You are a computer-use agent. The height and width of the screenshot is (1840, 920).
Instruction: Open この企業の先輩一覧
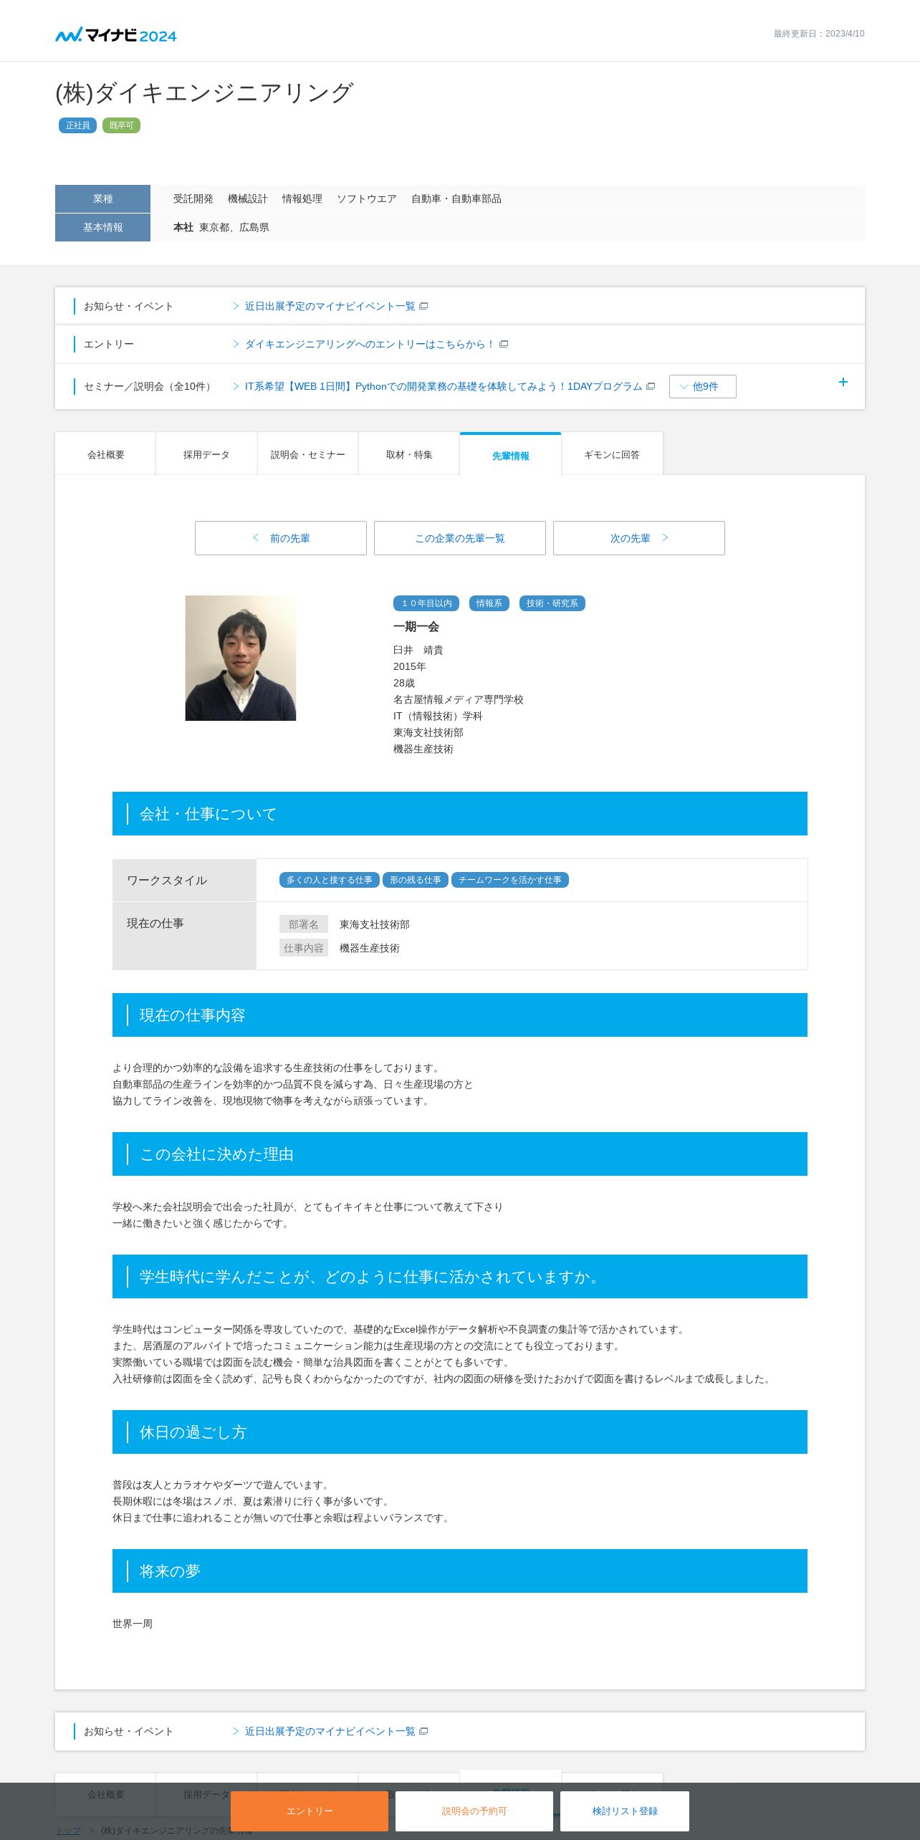pos(460,538)
